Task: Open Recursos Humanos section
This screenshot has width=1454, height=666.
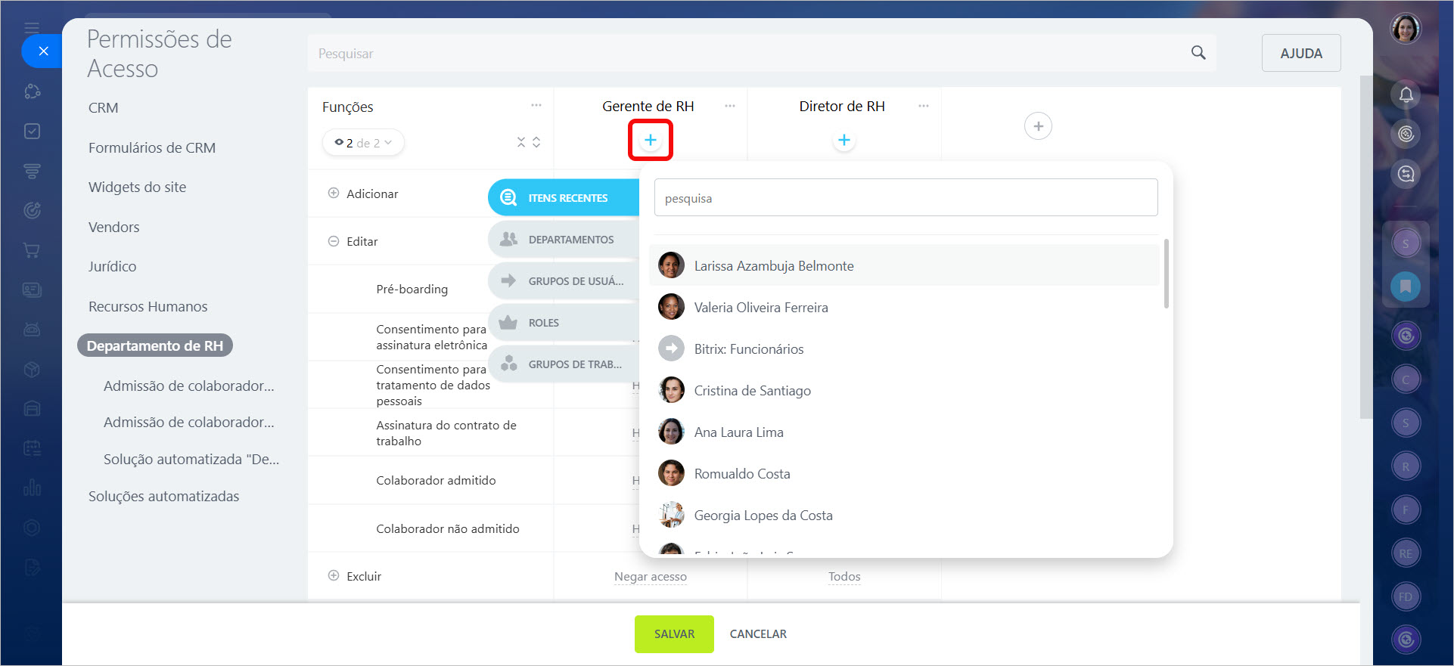Action: 148,306
